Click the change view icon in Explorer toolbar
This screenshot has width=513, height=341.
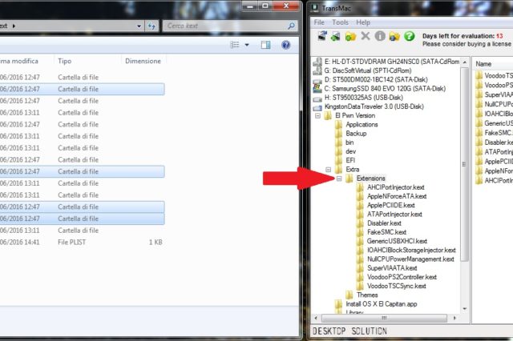(235, 45)
